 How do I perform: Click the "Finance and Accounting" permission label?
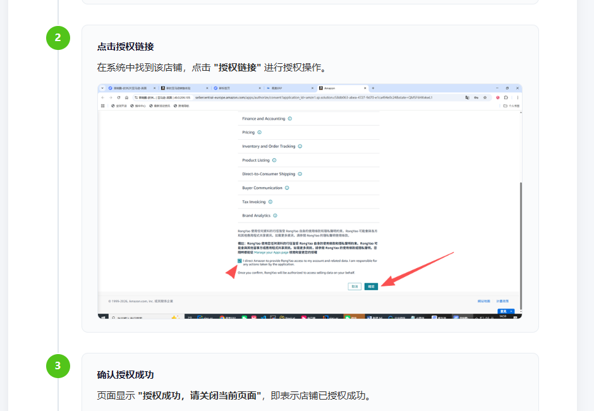pyautogui.click(x=264, y=119)
